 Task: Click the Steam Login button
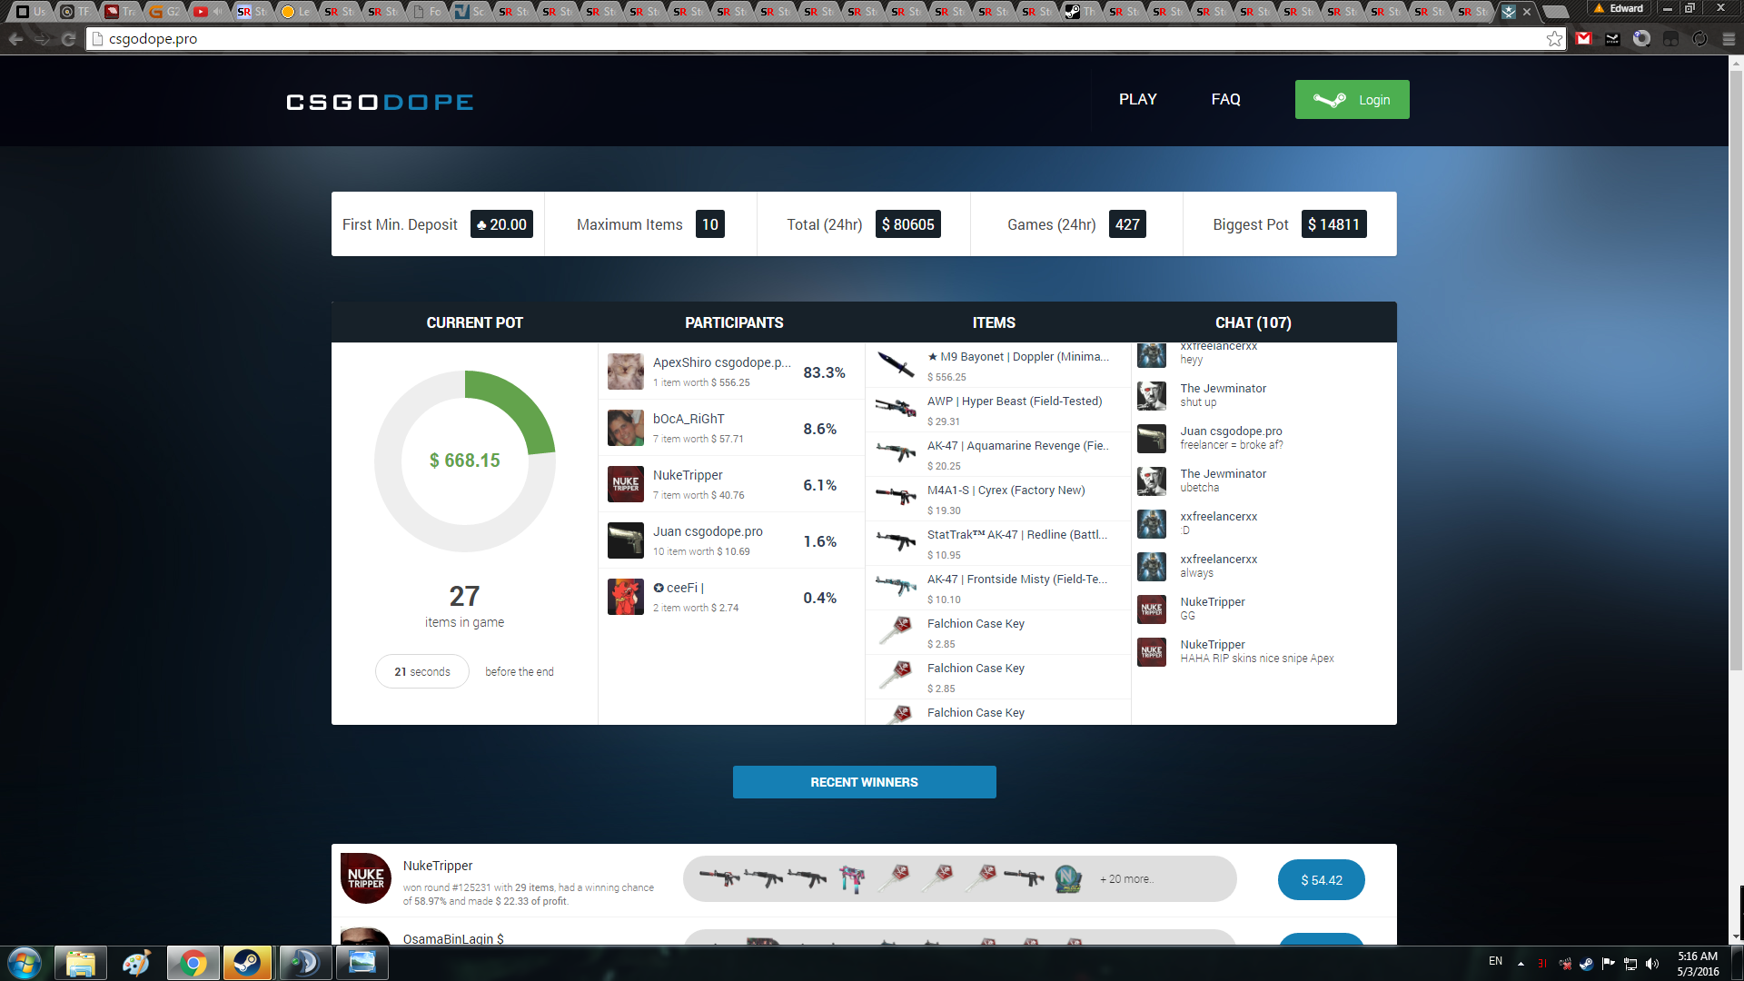tap(1352, 100)
